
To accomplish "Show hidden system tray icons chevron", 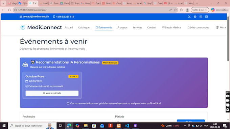I will [185, 126].
